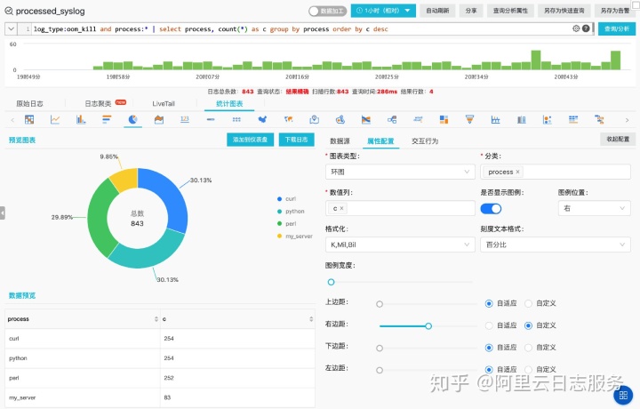This screenshot has height=409, width=640.
Task: Select the table chart type icon
Action: [29, 120]
